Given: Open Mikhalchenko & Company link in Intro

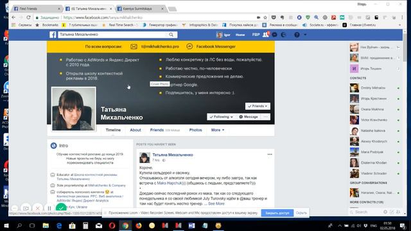Looking at the screenshot, I should click(107, 185).
